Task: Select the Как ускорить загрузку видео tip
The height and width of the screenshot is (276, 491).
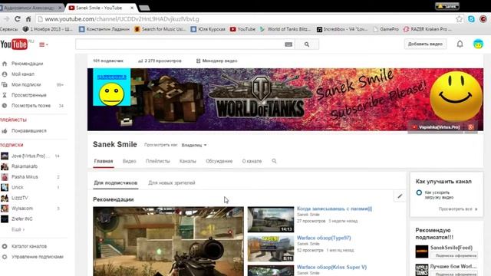Action: click(438, 195)
